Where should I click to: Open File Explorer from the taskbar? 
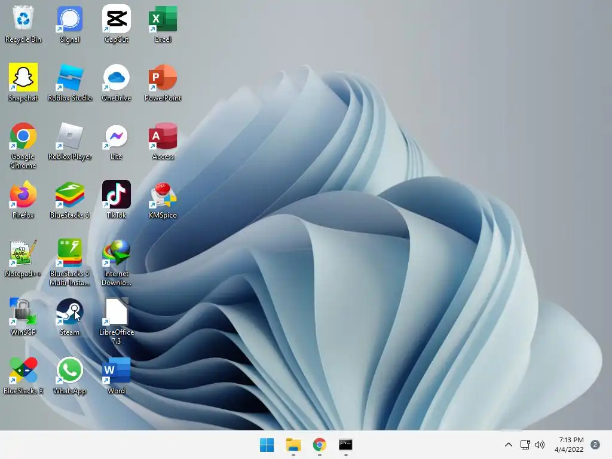(293, 445)
